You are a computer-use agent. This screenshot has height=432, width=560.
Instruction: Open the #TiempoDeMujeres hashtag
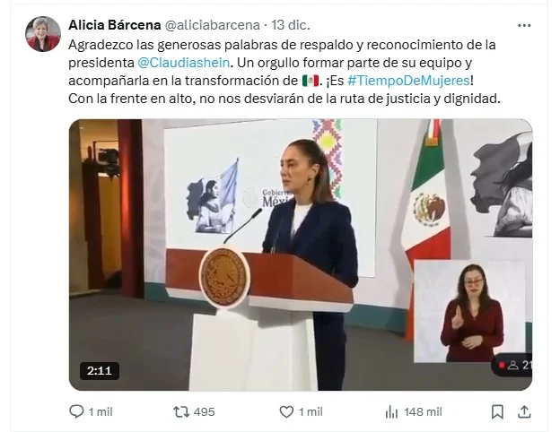tap(408, 81)
